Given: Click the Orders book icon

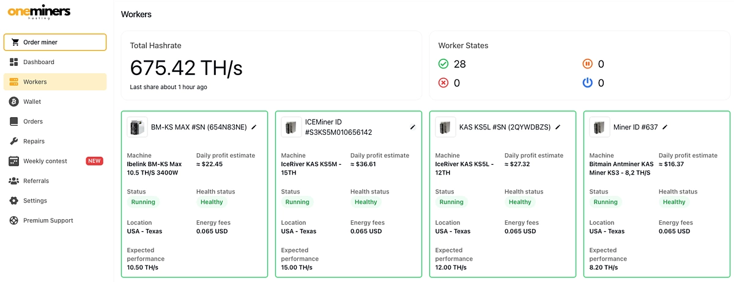Looking at the screenshot, I should click(13, 121).
